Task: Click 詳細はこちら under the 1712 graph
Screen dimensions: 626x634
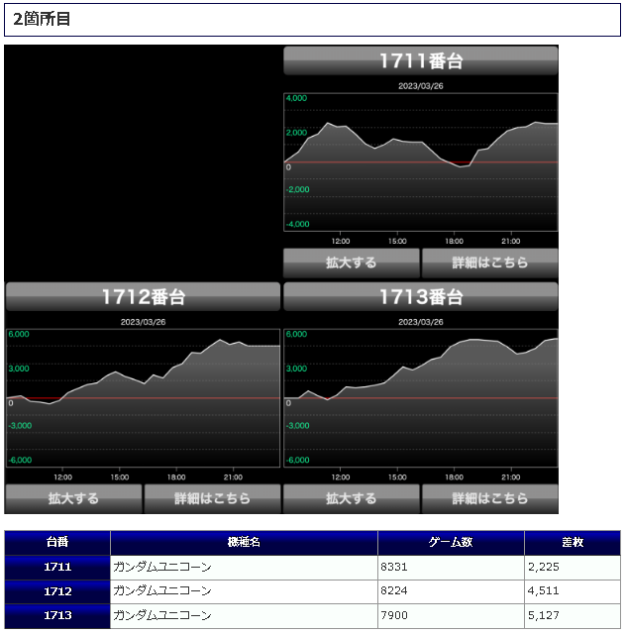Action: [212, 498]
